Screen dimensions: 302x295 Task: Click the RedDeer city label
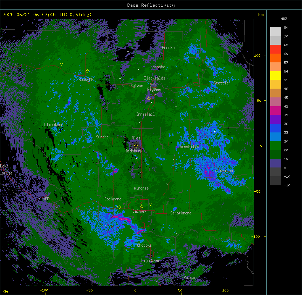[155, 89]
